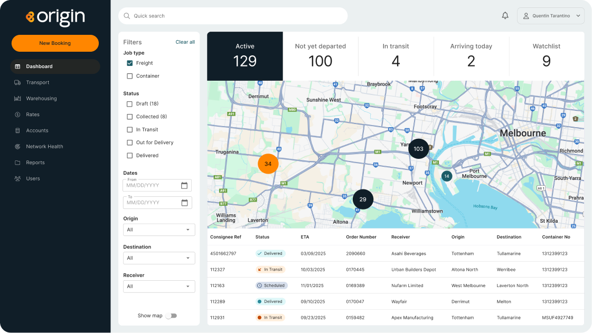592x333 pixels.
Task: Click the Users people icon
Action: click(17, 179)
